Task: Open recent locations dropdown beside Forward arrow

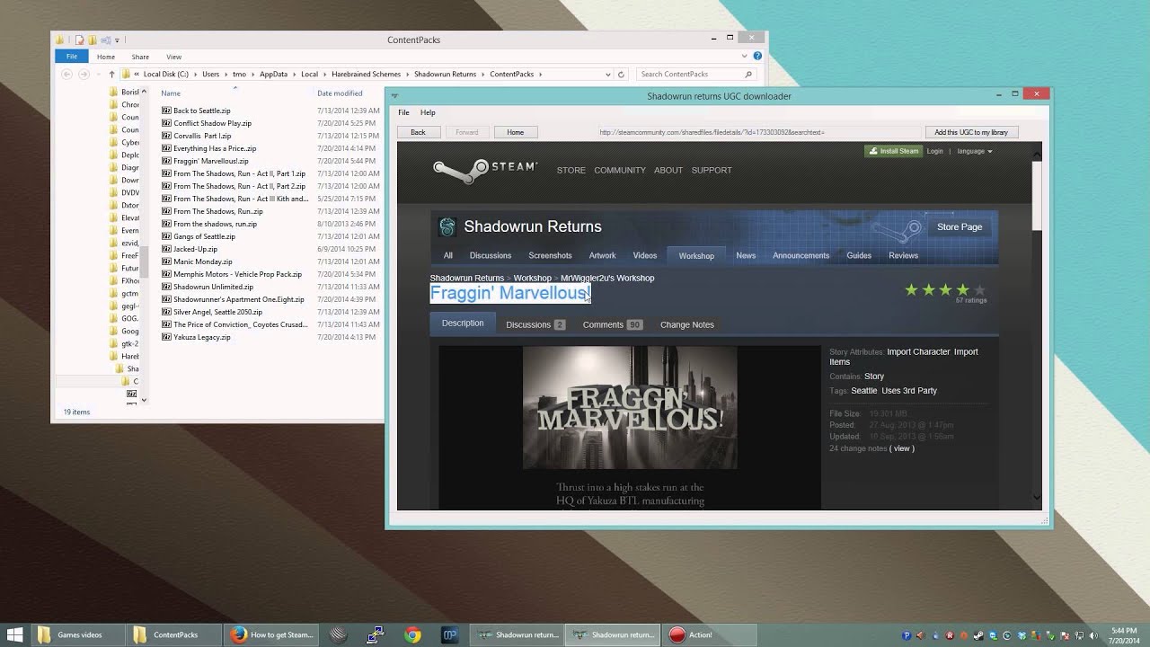Action: pyautogui.click(x=98, y=75)
